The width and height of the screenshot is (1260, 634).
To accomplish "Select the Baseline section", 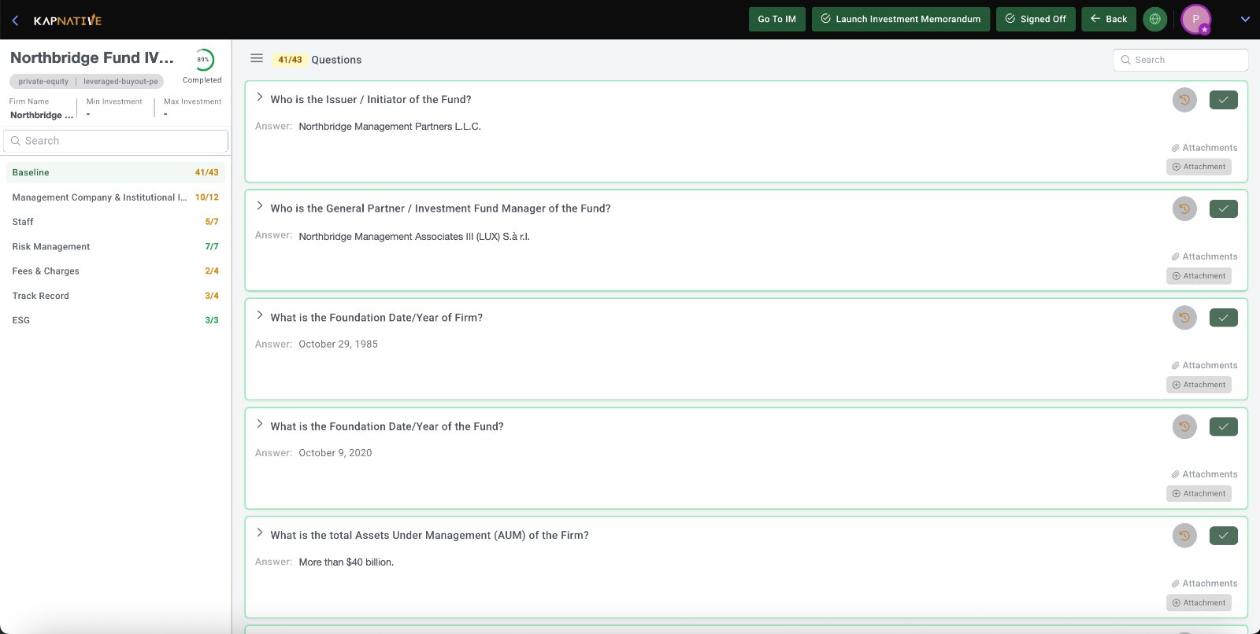I will click(116, 172).
